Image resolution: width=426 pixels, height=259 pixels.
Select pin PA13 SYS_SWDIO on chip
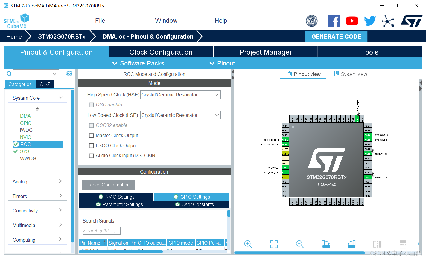click(x=368, y=140)
